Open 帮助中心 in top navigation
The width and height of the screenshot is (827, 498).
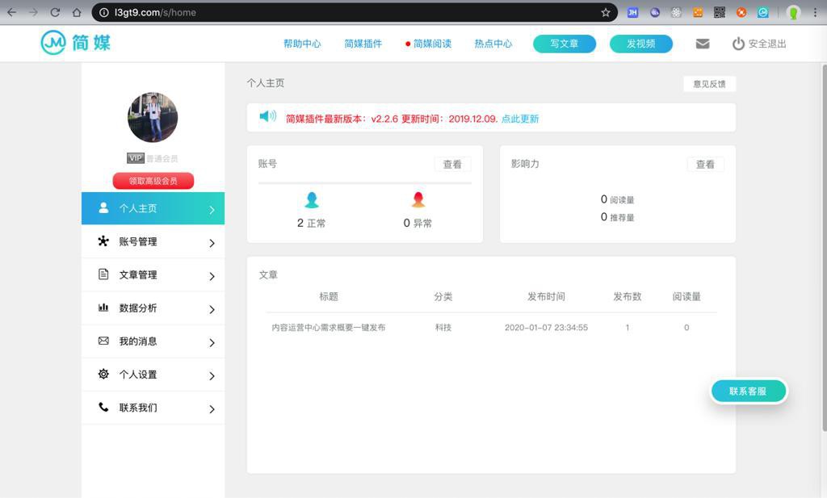[302, 44]
